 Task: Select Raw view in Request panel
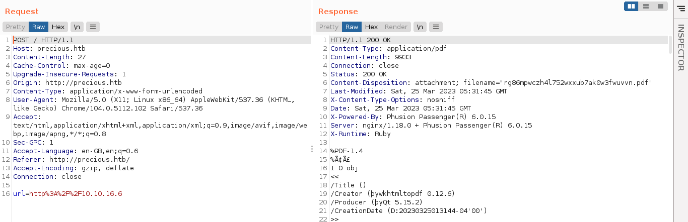pos(39,27)
